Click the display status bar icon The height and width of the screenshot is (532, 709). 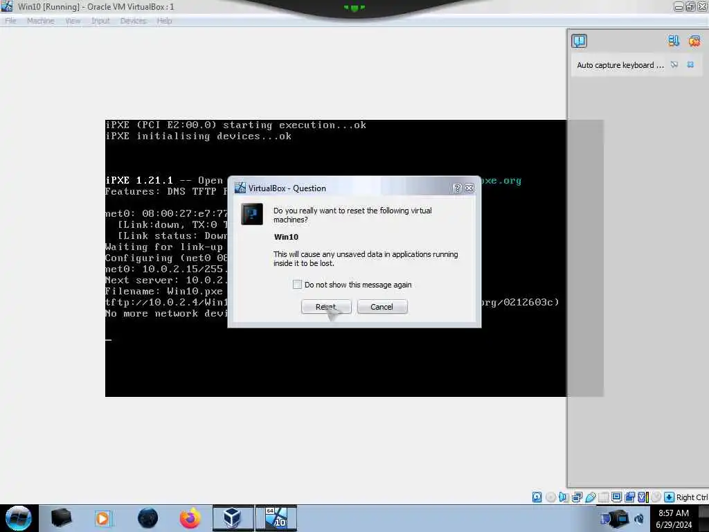pyautogui.click(x=616, y=497)
